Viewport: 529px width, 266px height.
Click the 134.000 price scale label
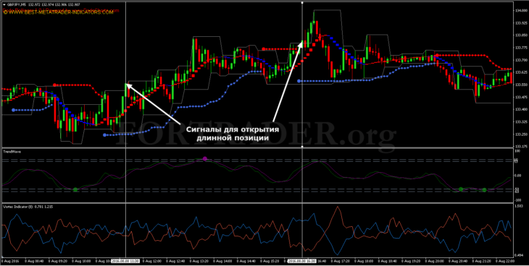(520, 11)
